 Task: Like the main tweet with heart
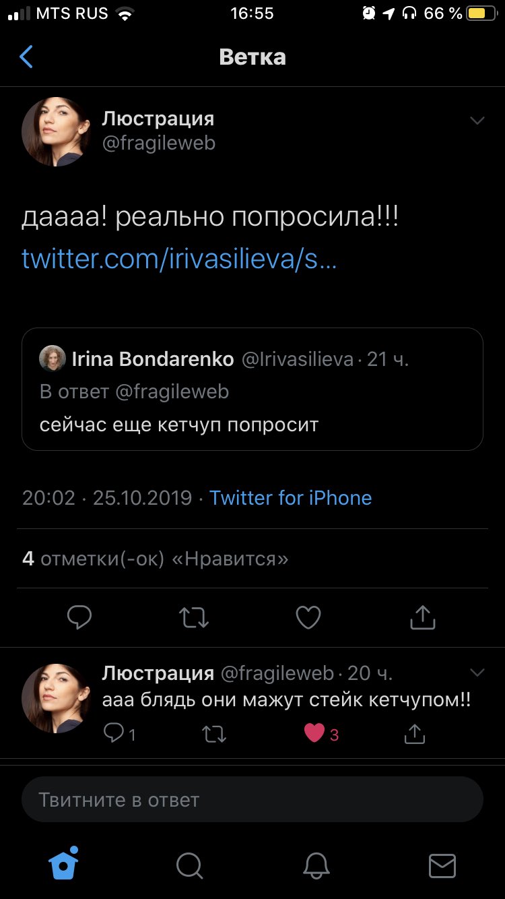point(308,617)
